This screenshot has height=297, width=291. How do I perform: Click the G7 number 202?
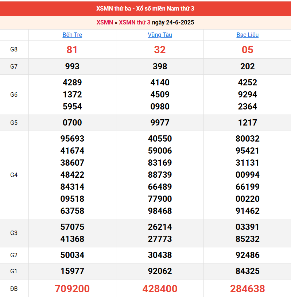tap(248, 66)
